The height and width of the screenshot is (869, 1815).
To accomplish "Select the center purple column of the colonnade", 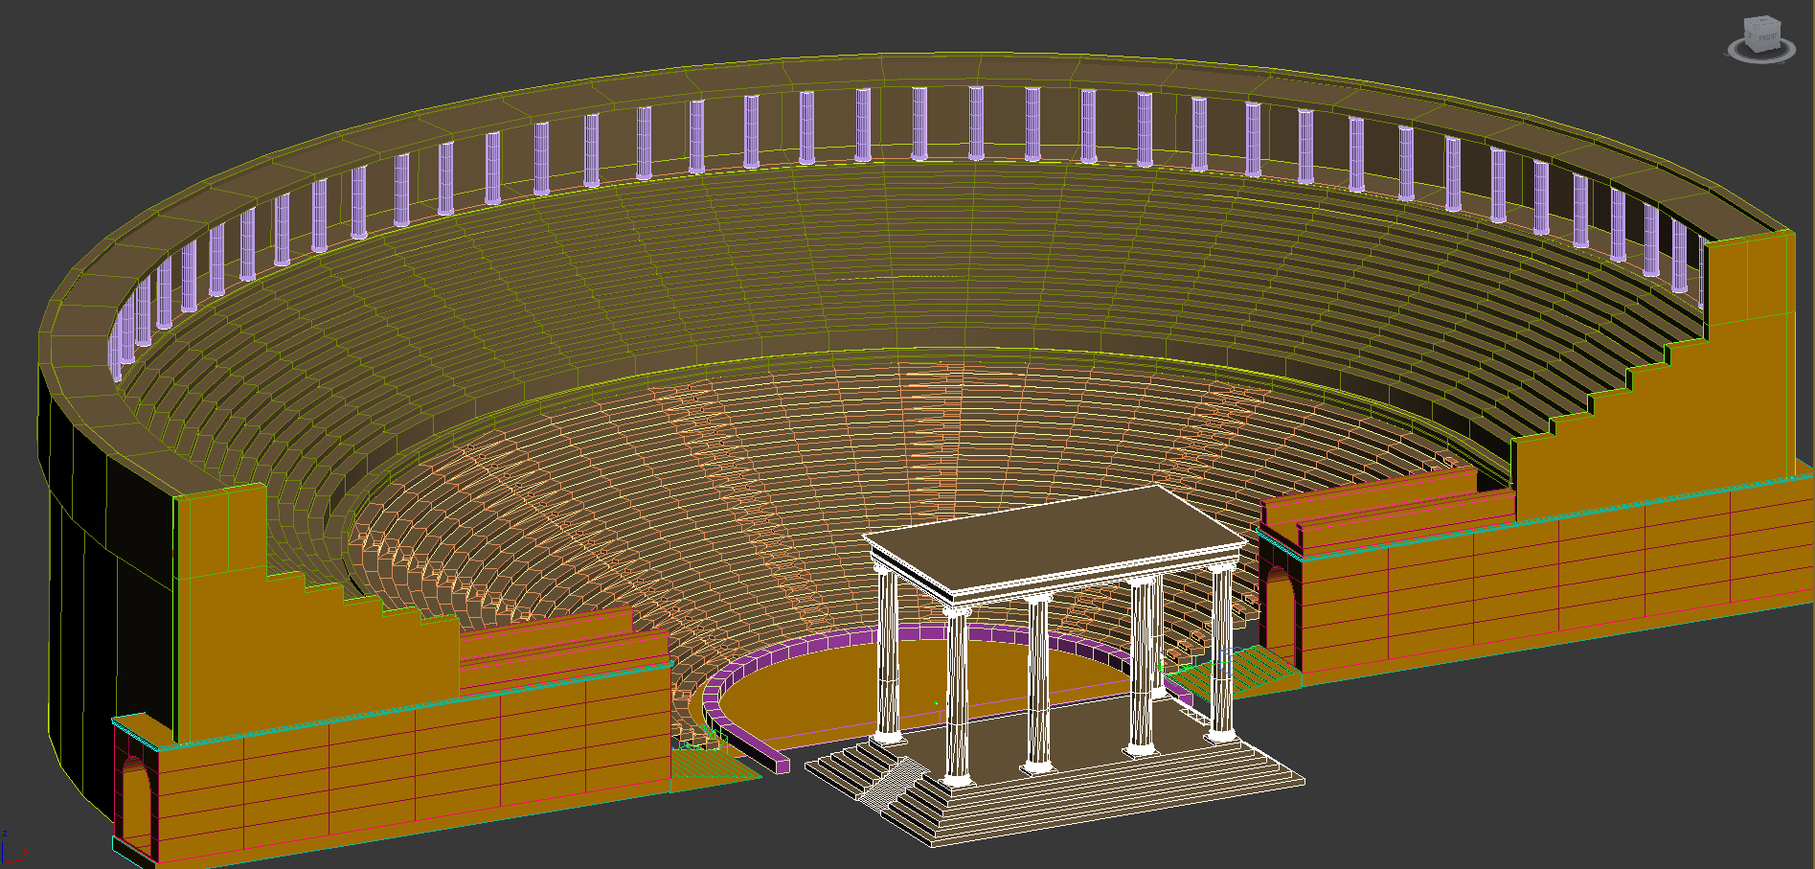I will click(975, 123).
